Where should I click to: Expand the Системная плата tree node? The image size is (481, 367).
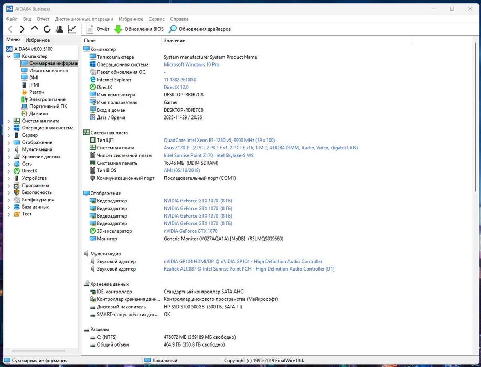(x=9, y=121)
